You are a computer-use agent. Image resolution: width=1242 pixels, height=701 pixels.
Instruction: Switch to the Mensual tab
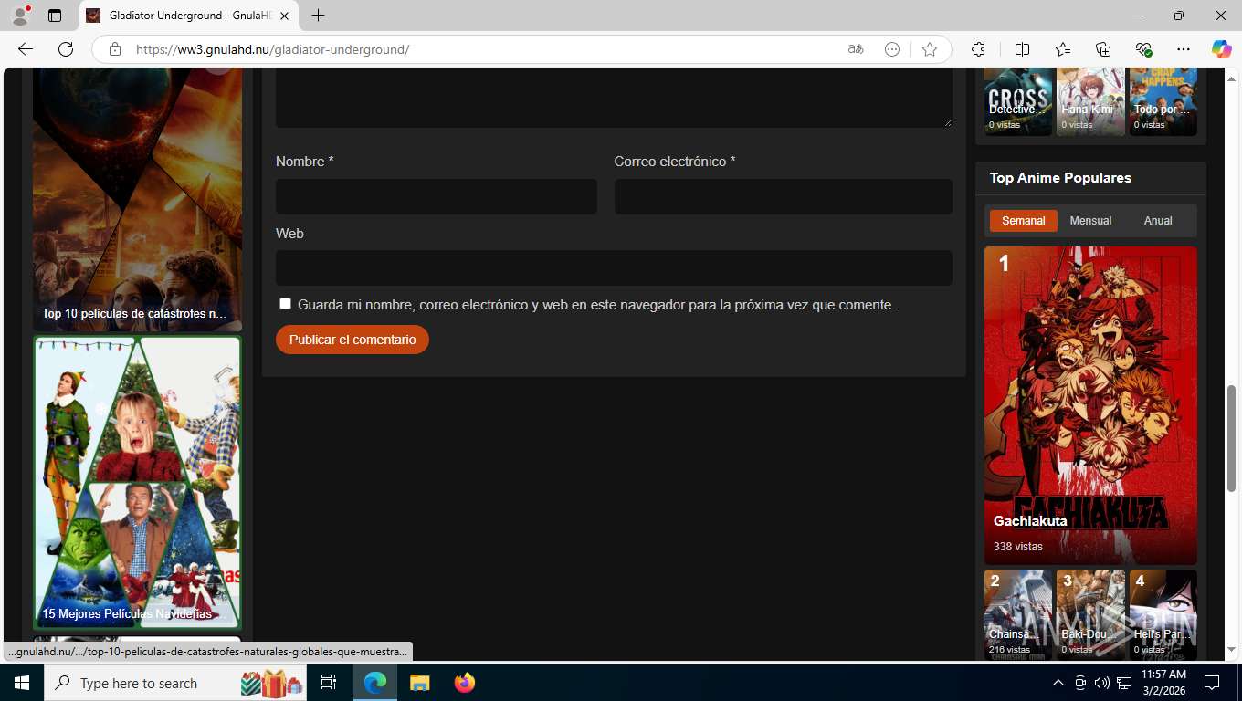[1090, 221]
